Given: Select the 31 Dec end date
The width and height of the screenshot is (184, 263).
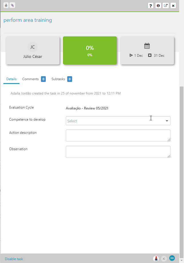Looking at the screenshot, I should click(159, 56).
